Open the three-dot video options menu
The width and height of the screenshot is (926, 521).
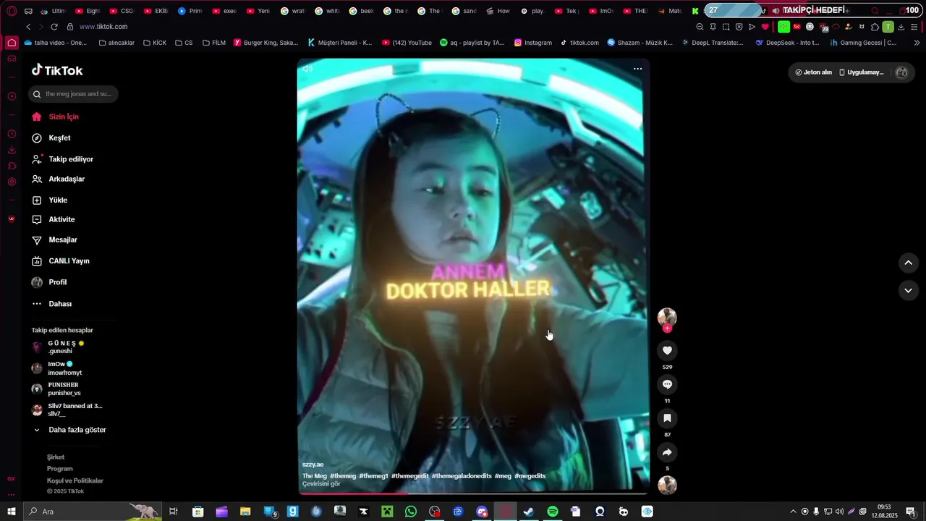637,69
